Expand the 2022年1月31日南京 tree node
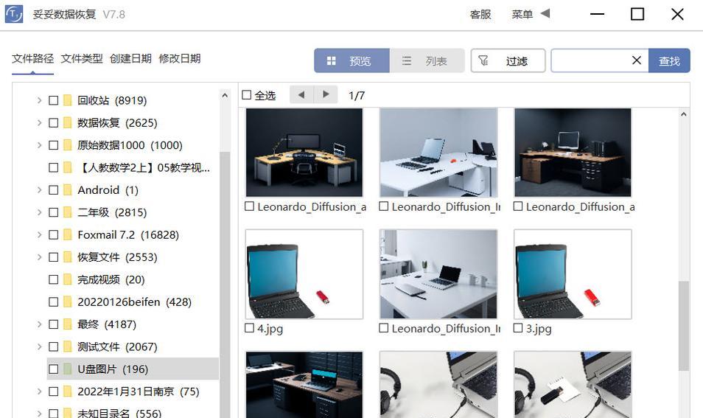 (x=39, y=391)
